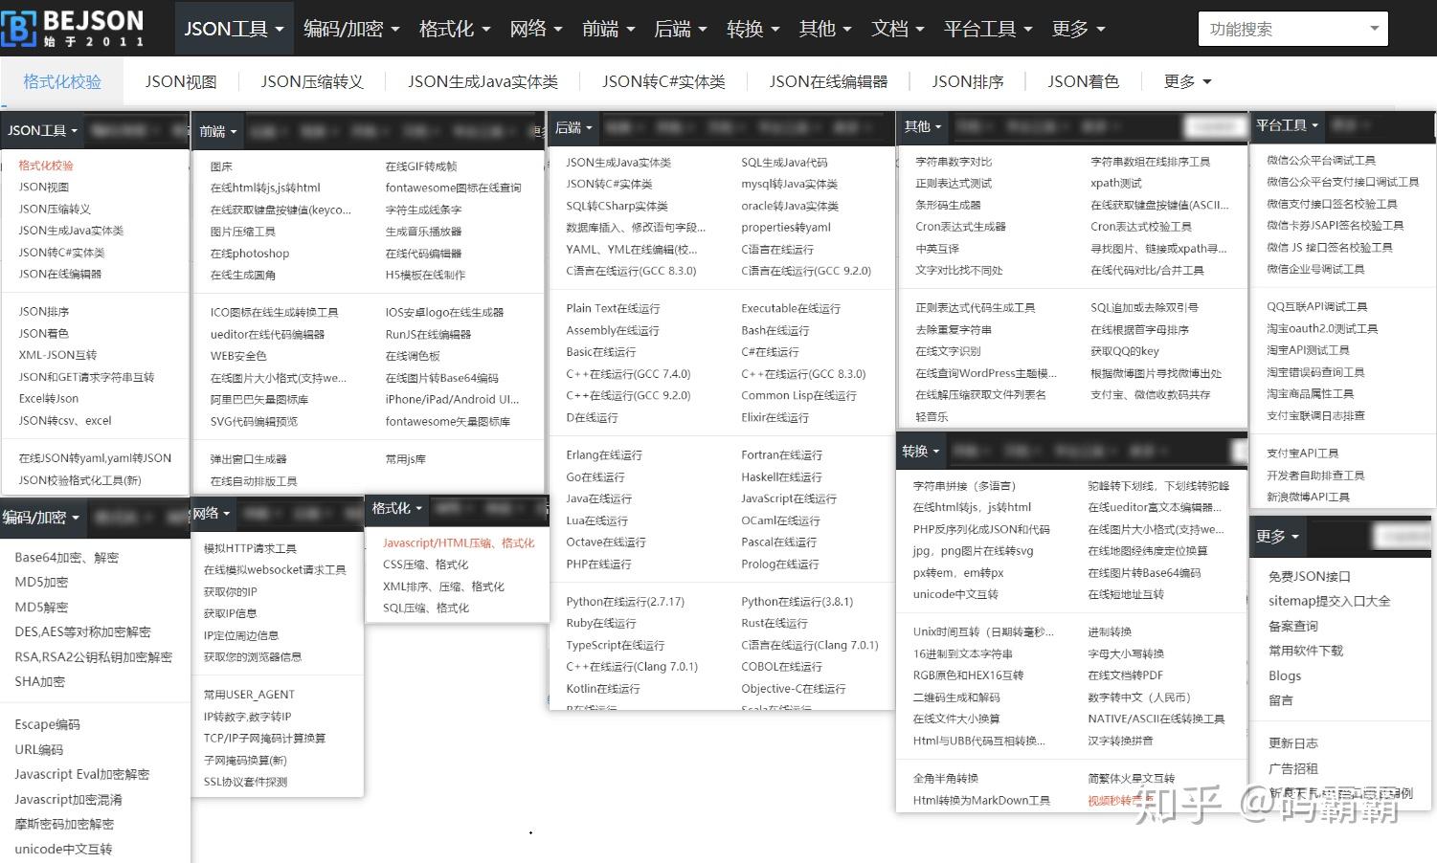Click the BEJSON logo icon
Image resolution: width=1437 pixels, height=863 pixels.
click(x=18, y=29)
